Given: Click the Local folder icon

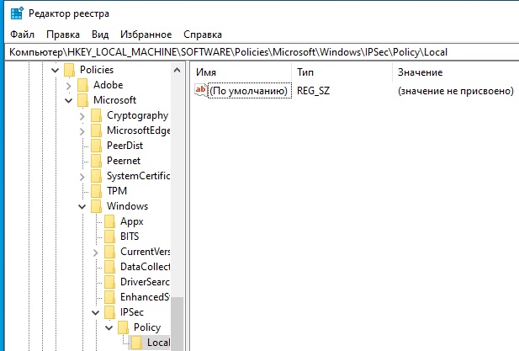Looking at the screenshot, I should coord(136,343).
